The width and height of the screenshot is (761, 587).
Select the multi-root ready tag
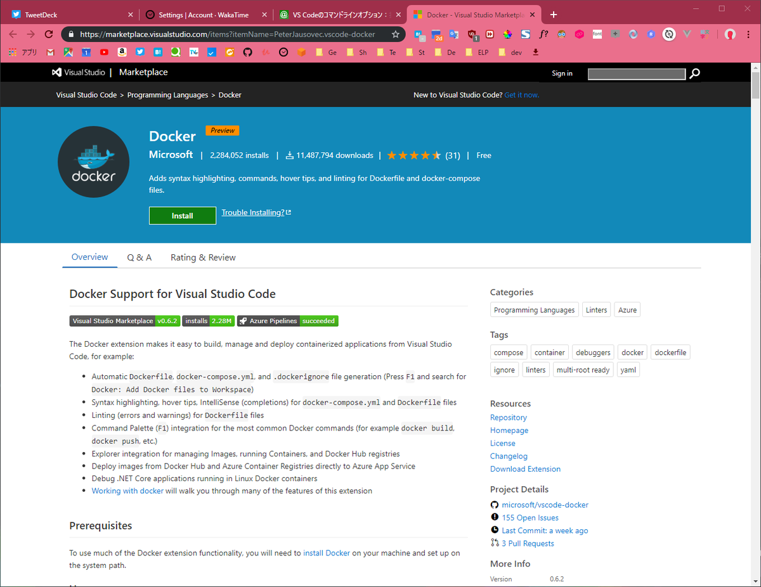click(583, 370)
